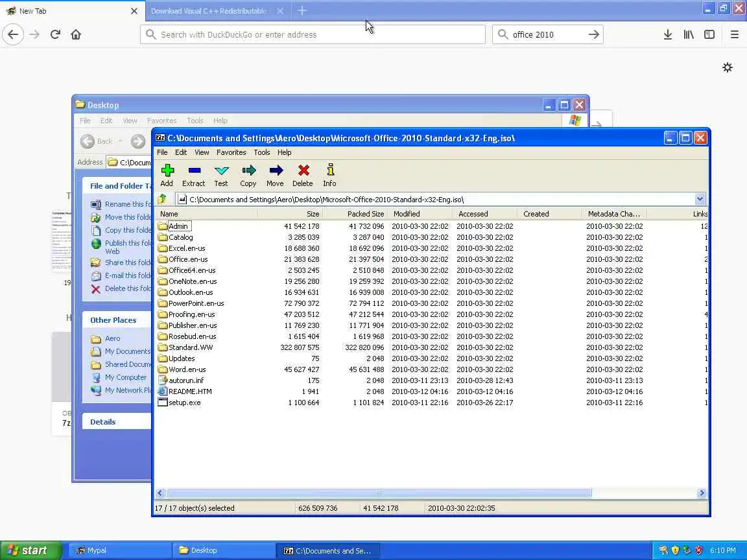Switch to Desktop taskbar button
This screenshot has height=560, width=747.
click(223, 550)
